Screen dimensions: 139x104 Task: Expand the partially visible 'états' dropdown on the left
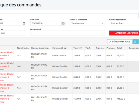pyautogui.click(x=13, y=33)
